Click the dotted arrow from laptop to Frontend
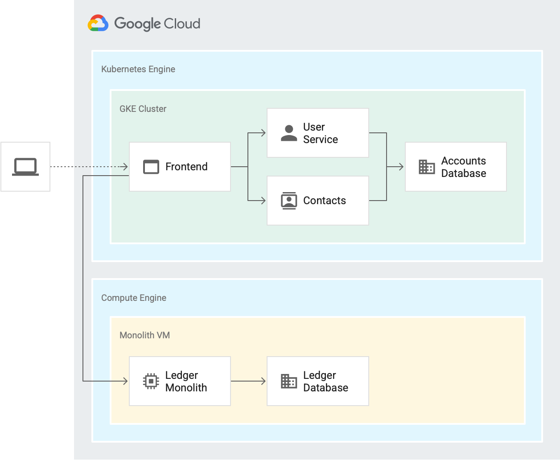This screenshot has height=460, width=560. 89,166
